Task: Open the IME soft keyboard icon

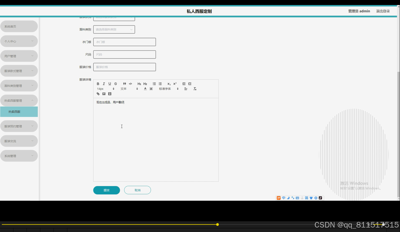Action: (297, 198)
